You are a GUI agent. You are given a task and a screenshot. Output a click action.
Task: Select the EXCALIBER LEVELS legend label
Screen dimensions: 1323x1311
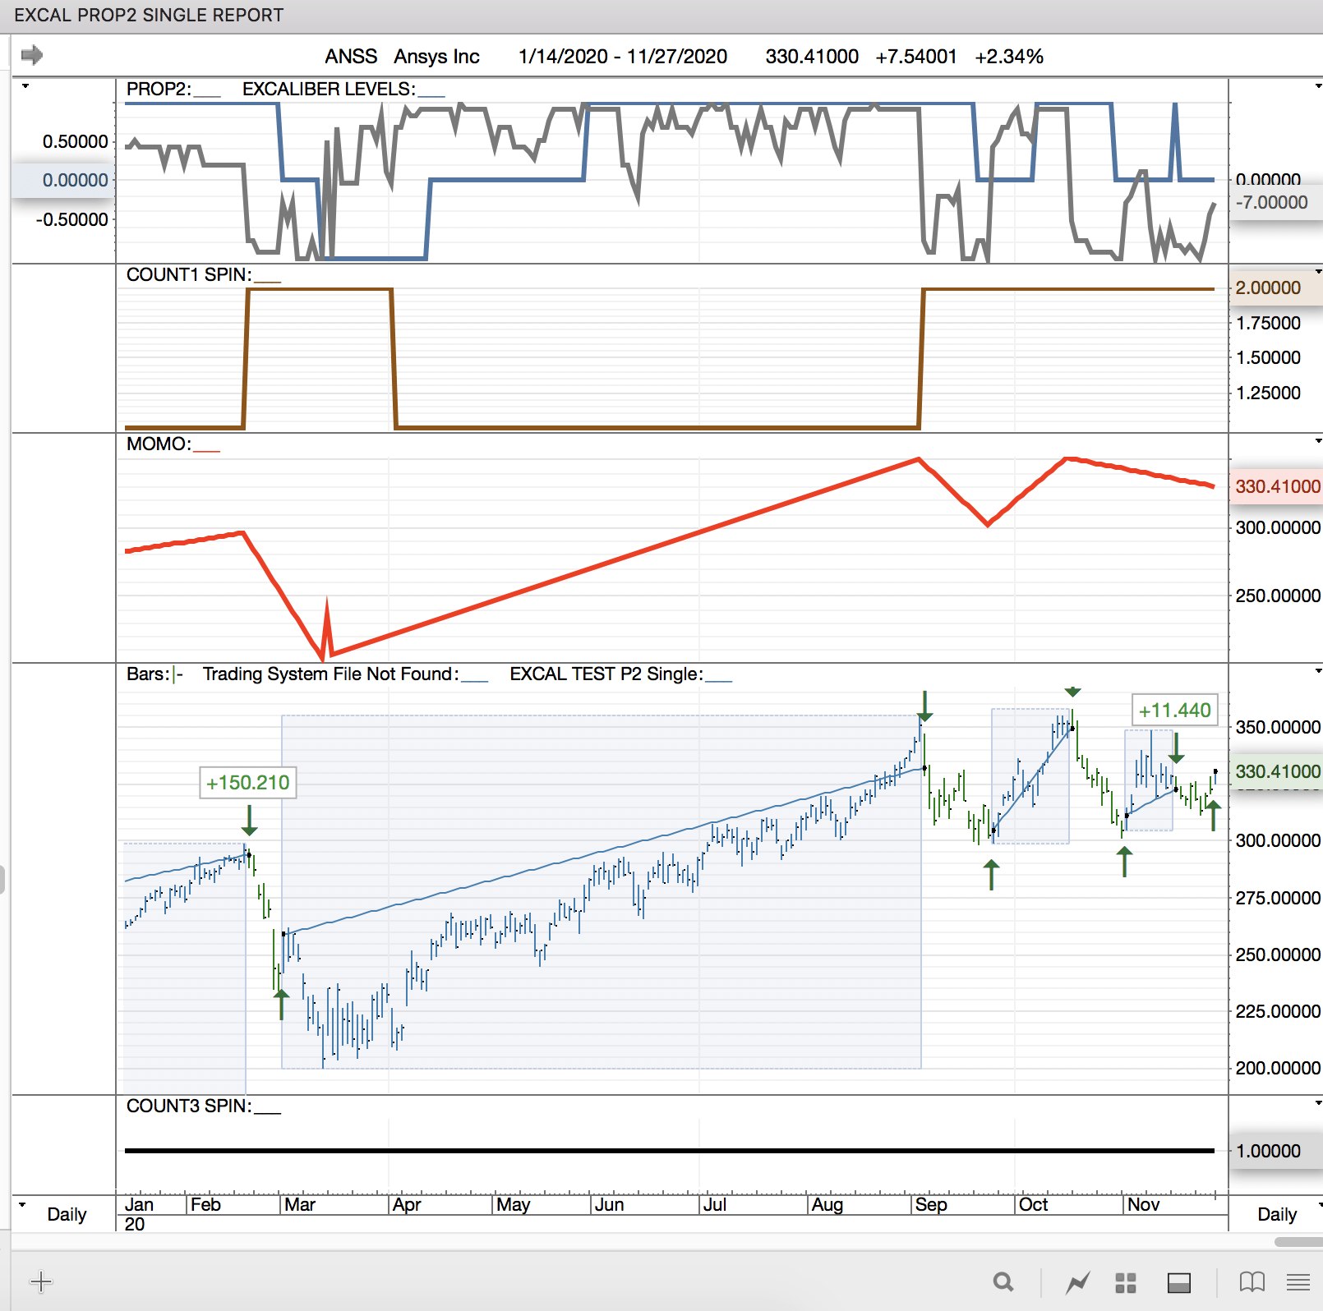329,90
